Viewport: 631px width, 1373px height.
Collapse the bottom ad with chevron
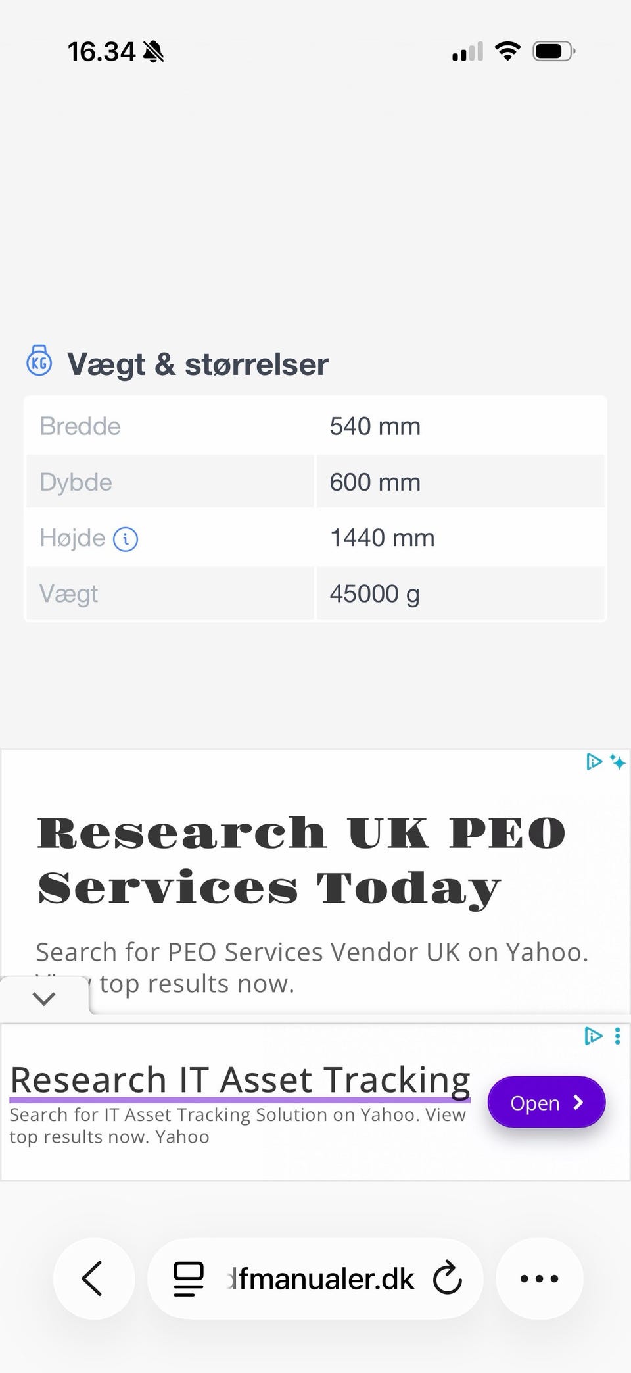tap(44, 998)
